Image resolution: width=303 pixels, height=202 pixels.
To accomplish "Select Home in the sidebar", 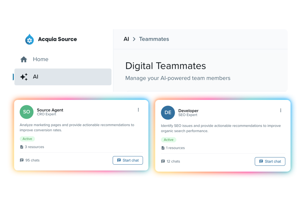I will click(40, 59).
